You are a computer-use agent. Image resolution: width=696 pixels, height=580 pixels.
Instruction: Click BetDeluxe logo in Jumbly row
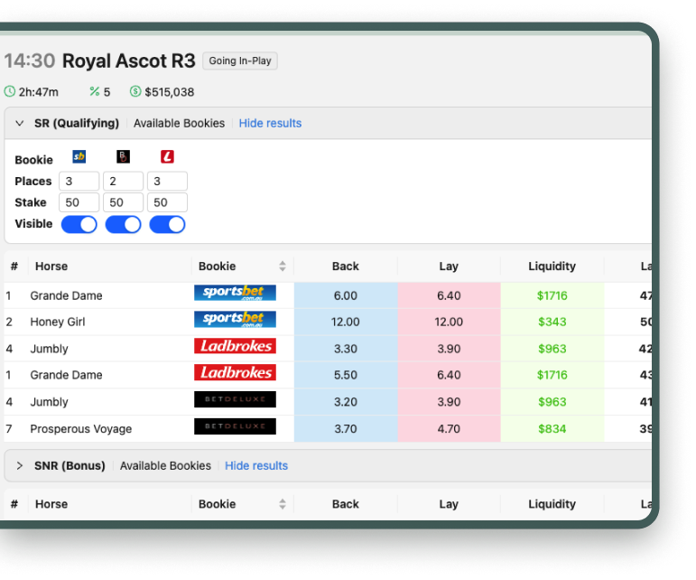click(x=235, y=399)
